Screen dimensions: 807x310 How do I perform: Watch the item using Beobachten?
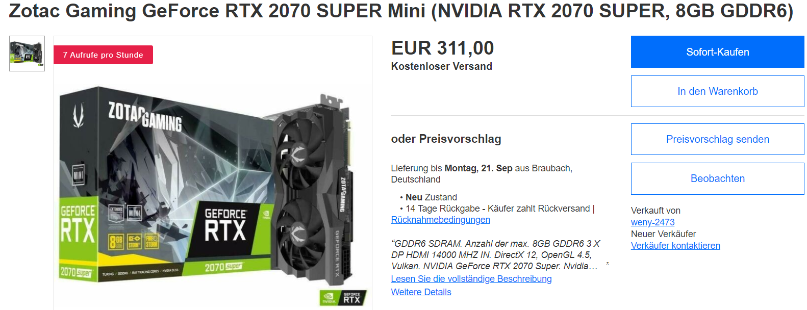pos(717,178)
